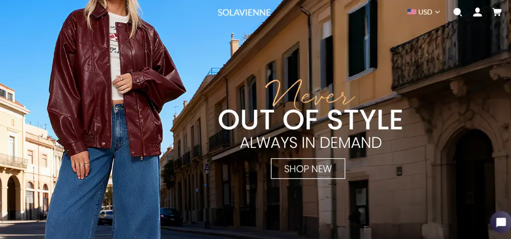This screenshot has height=239, width=511.
Task: Open the search magnifier icon
Action: coord(458,12)
